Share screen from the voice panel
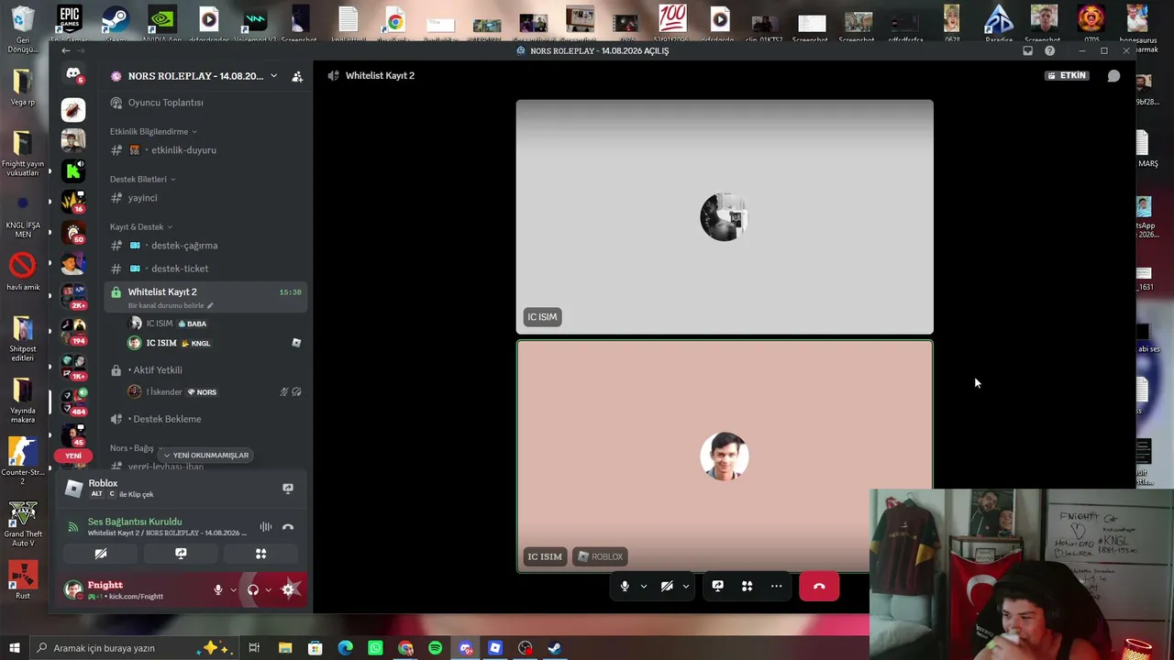The height and width of the screenshot is (660, 1174). pyautogui.click(x=181, y=554)
